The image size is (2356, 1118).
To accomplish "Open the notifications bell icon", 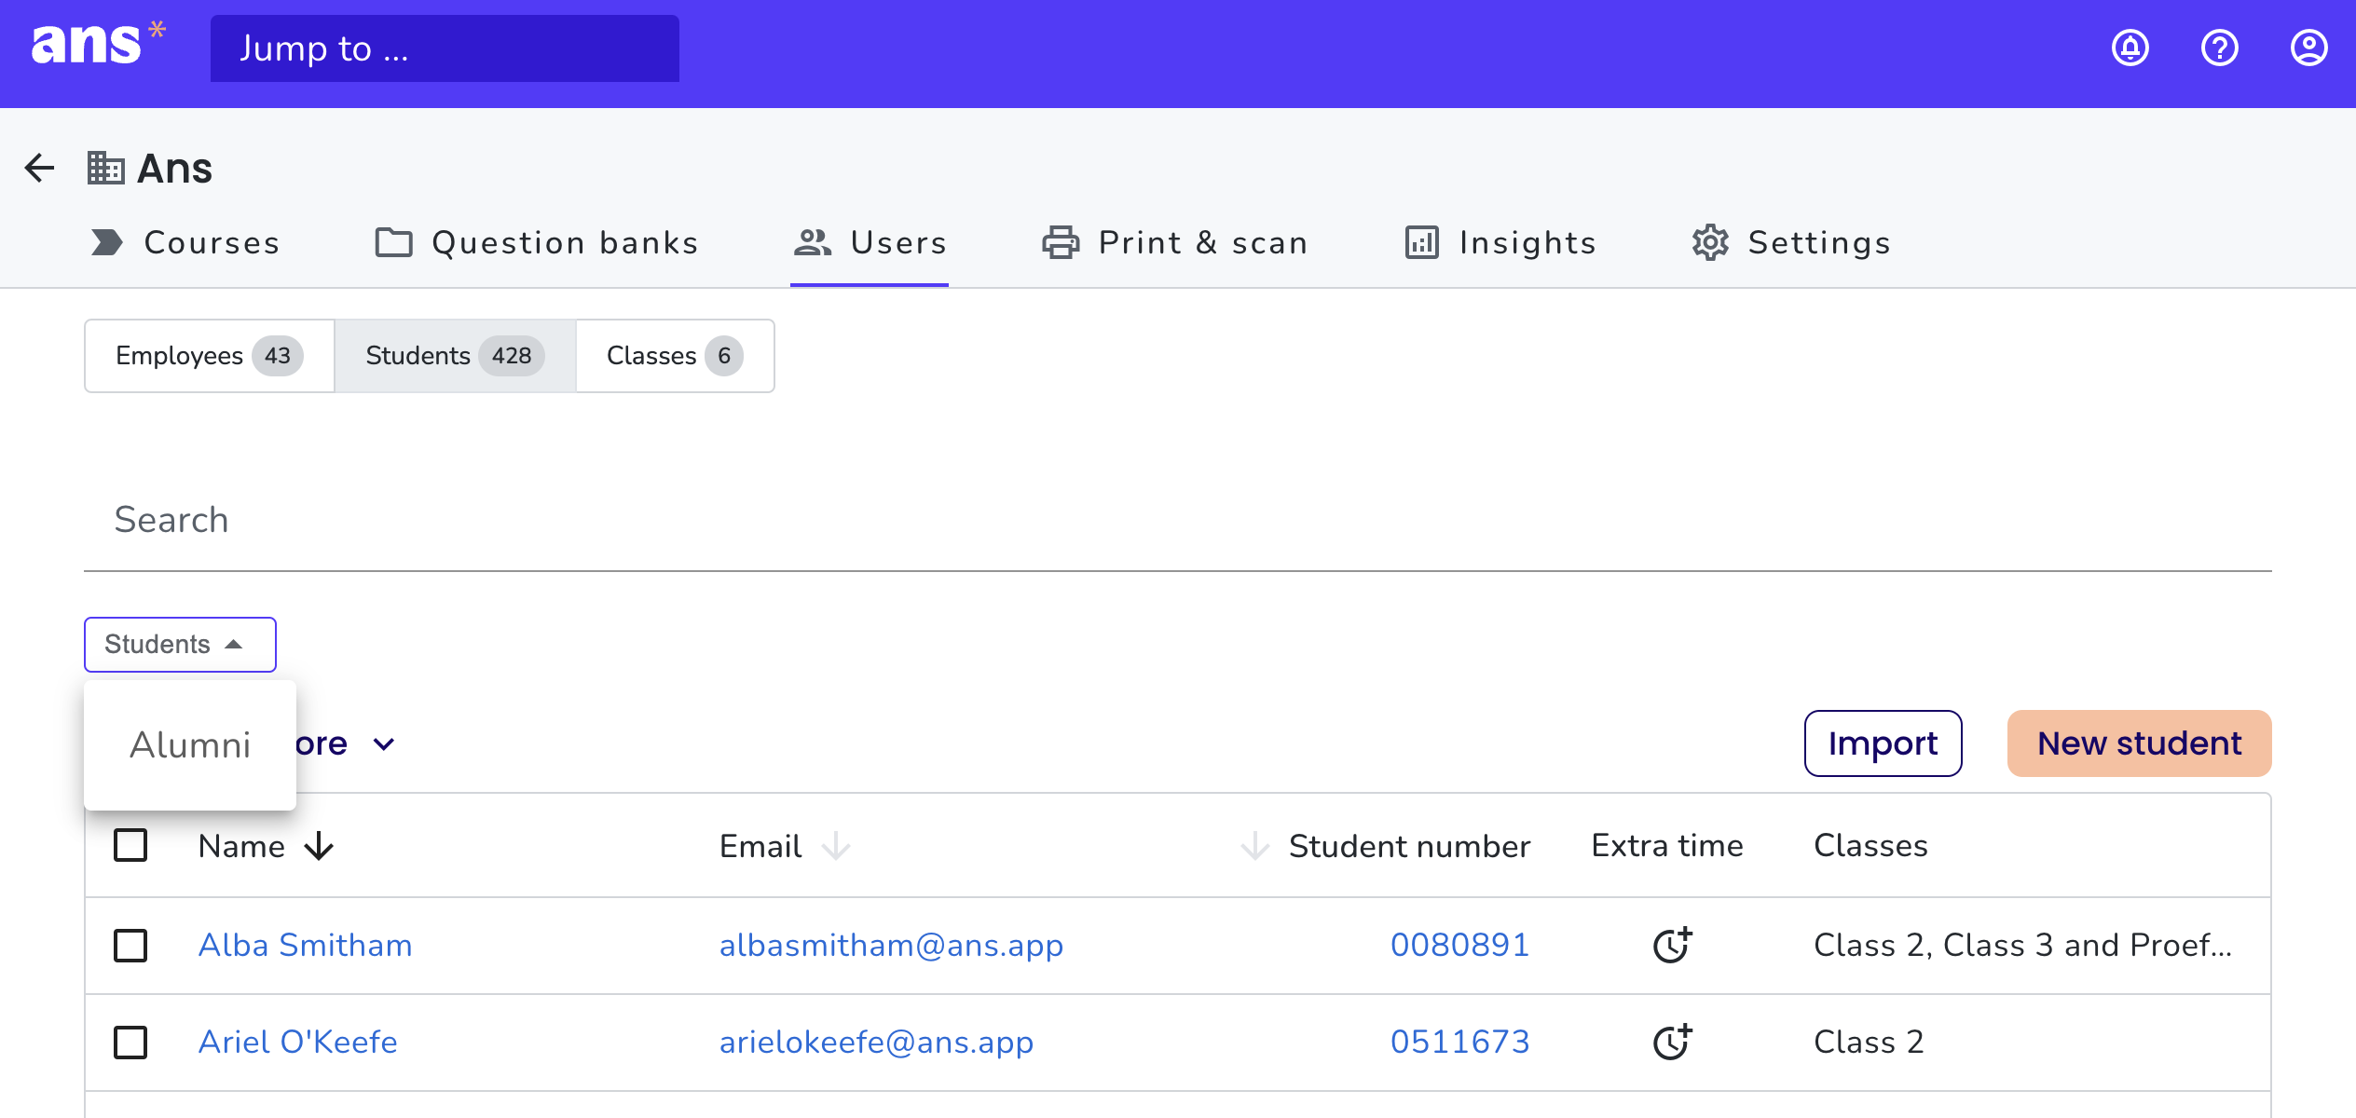I will (x=2130, y=48).
